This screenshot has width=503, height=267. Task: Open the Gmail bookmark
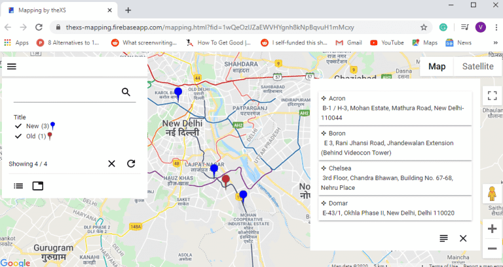tap(348, 43)
